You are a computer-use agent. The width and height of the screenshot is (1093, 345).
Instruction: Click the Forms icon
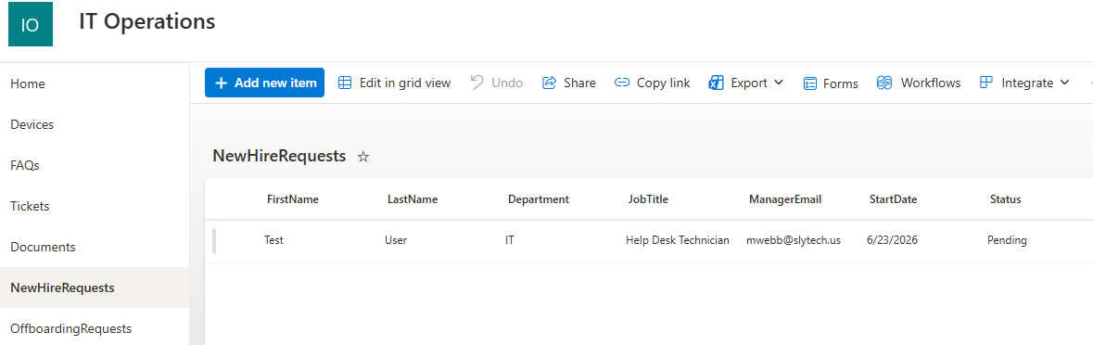coord(810,83)
